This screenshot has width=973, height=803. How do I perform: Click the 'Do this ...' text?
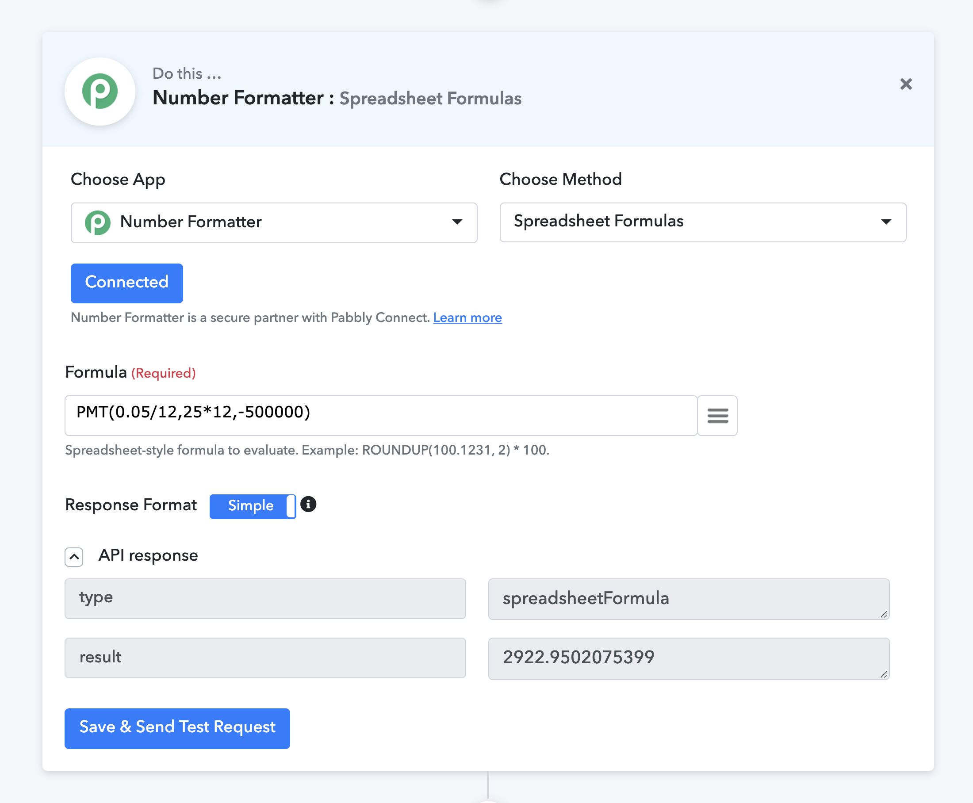(187, 73)
